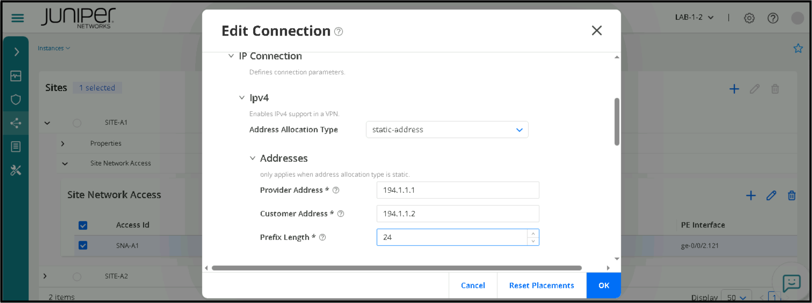Open the shield sidebar icon

pyautogui.click(x=16, y=100)
